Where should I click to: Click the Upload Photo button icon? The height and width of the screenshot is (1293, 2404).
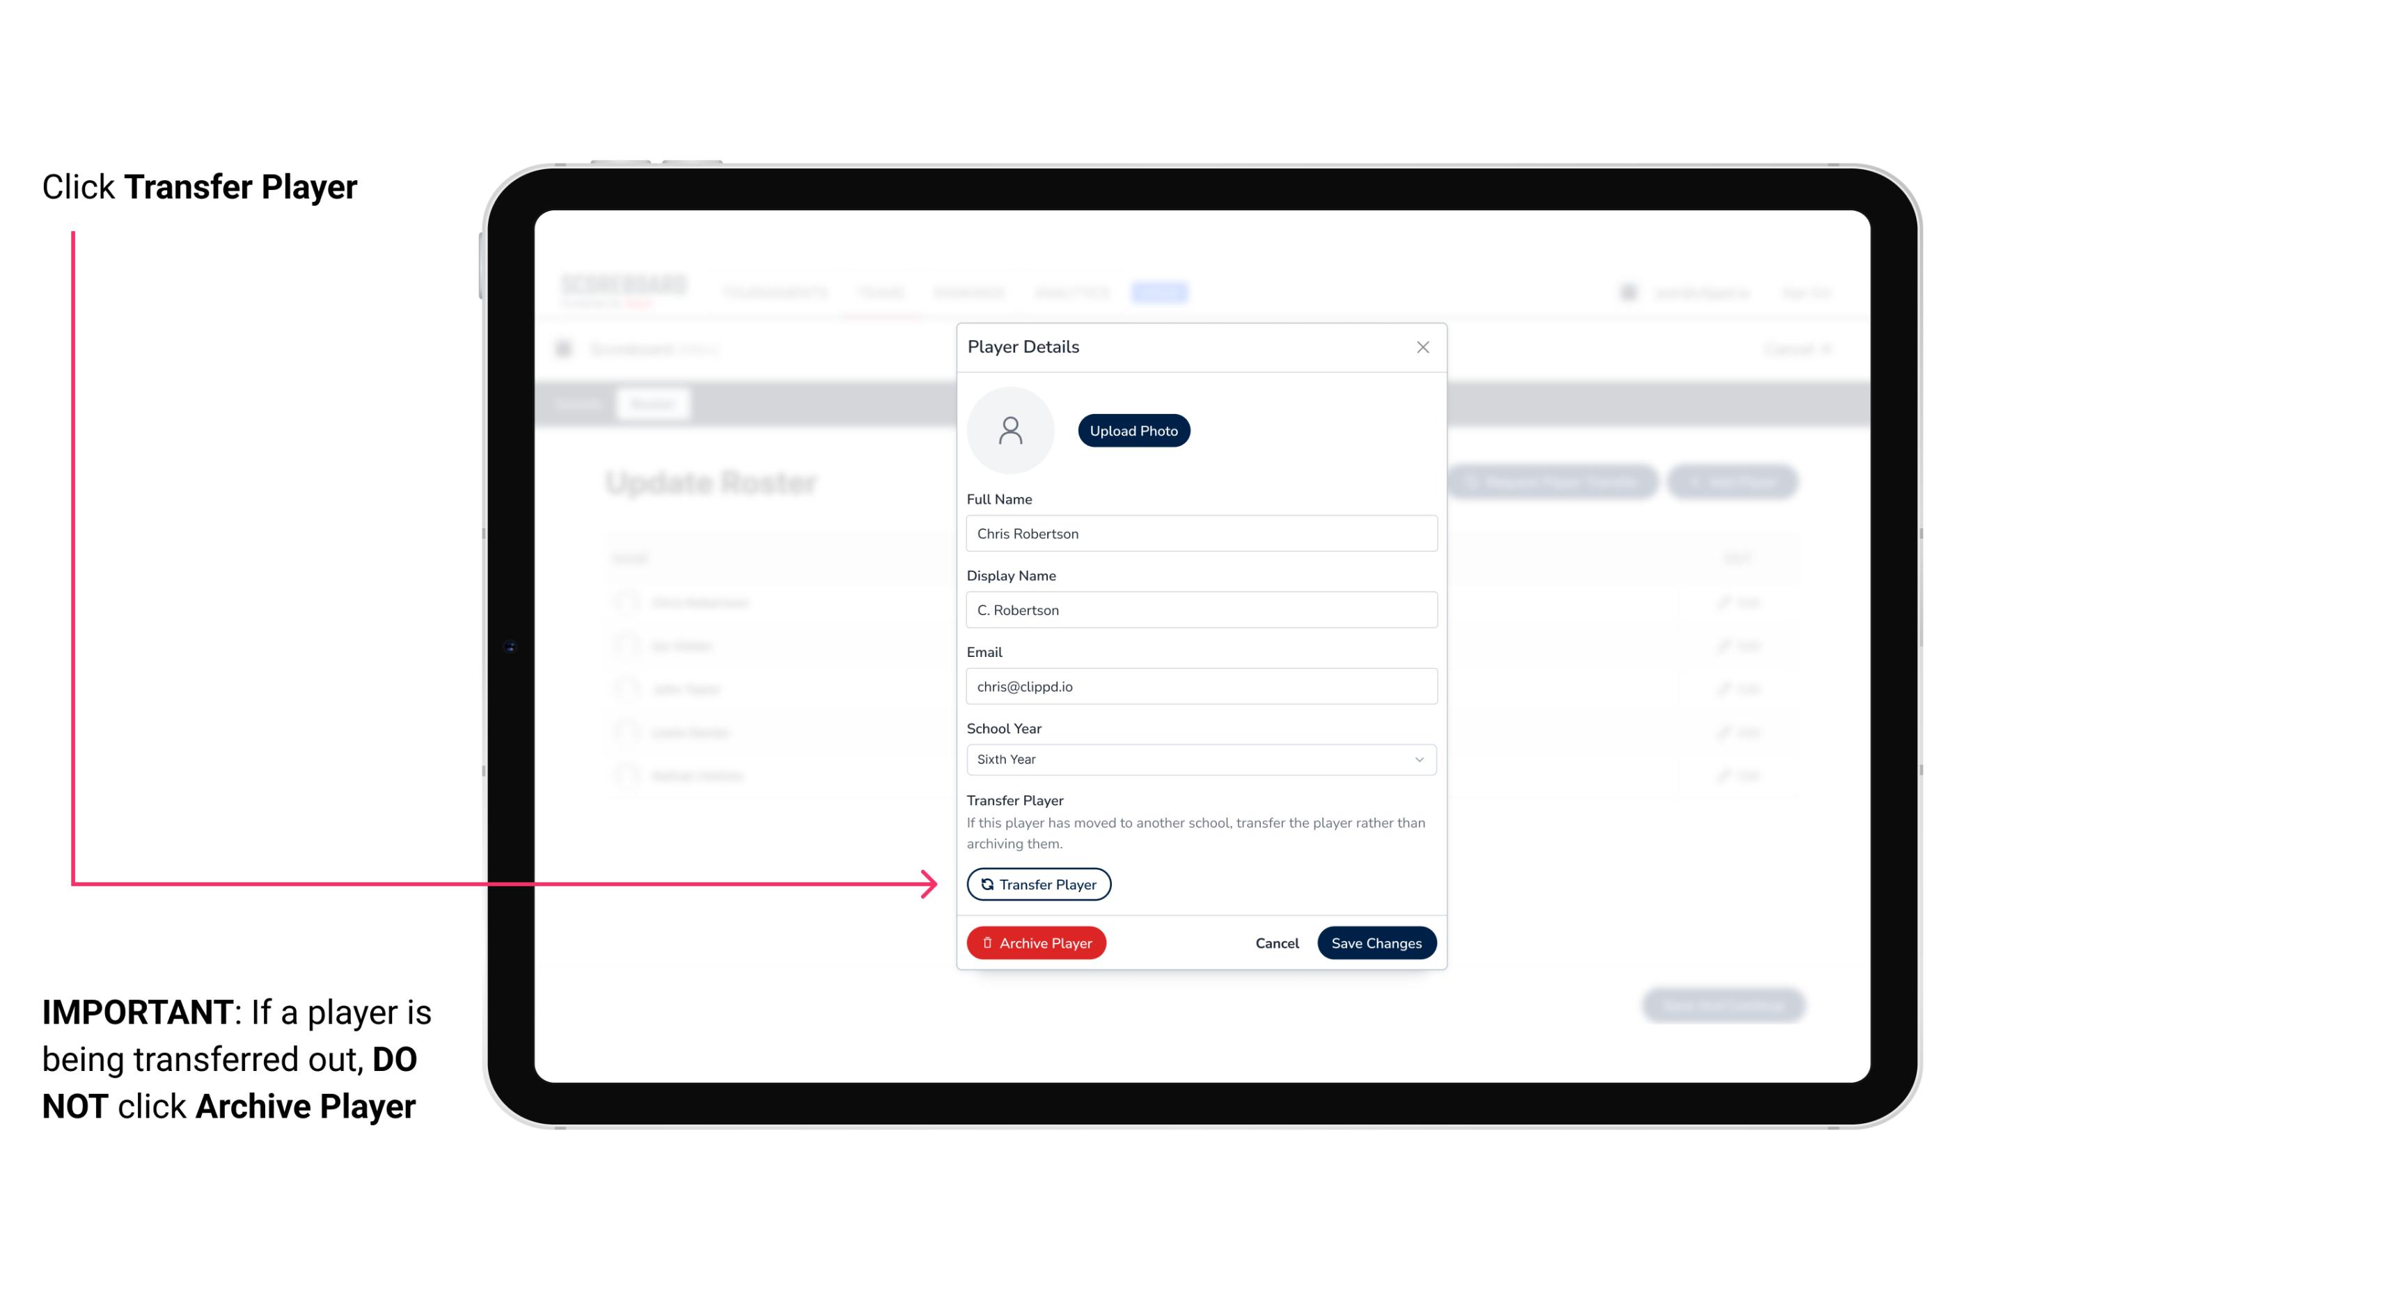(1134, 430)
